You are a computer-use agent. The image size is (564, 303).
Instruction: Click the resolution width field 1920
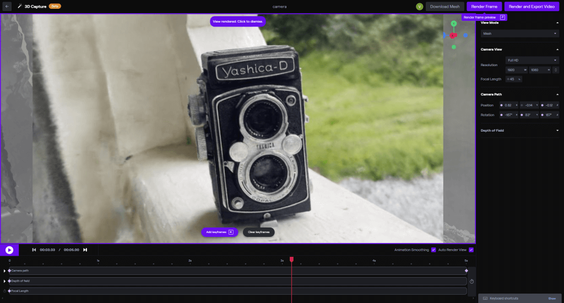[517, 70]
